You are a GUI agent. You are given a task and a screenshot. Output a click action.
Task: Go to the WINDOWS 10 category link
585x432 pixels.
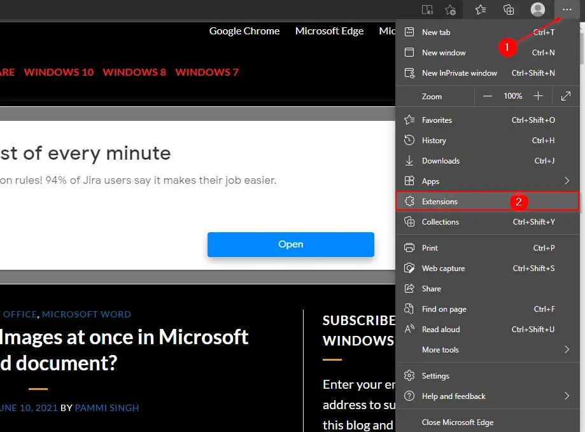tap(59, 72)
